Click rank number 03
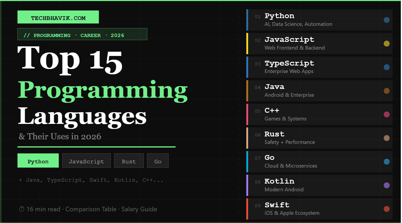The image size is (402, 223). point(258,64)
